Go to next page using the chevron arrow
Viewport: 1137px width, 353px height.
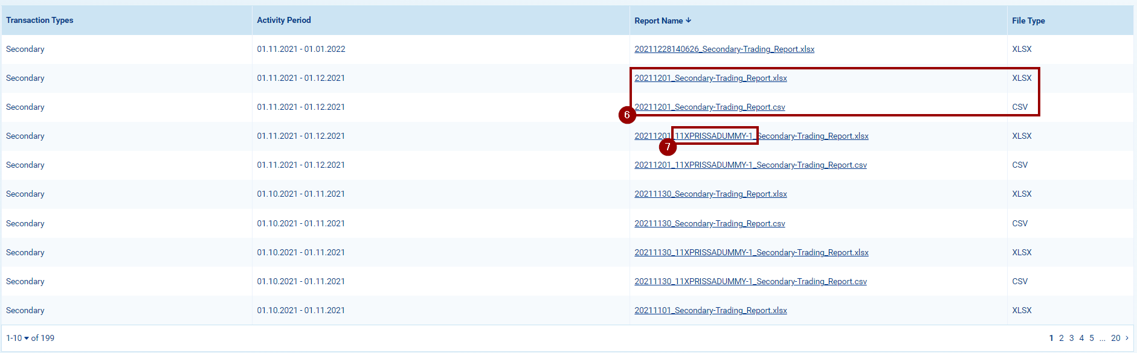1127,338
